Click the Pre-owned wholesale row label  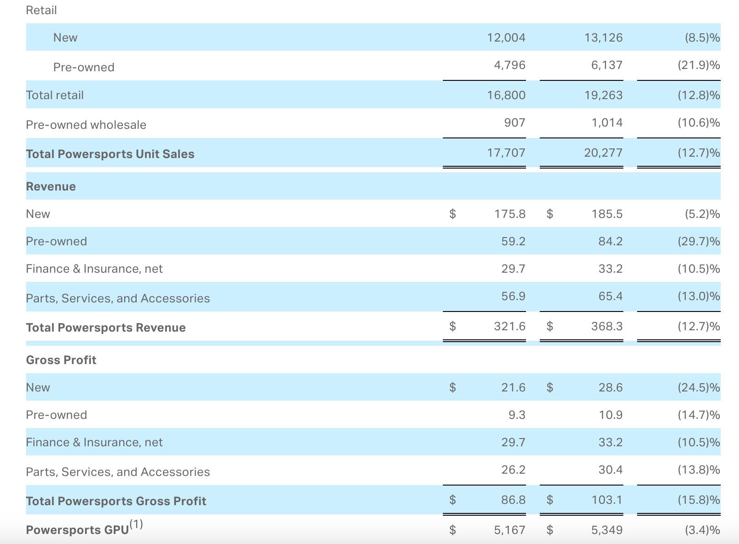86,125
